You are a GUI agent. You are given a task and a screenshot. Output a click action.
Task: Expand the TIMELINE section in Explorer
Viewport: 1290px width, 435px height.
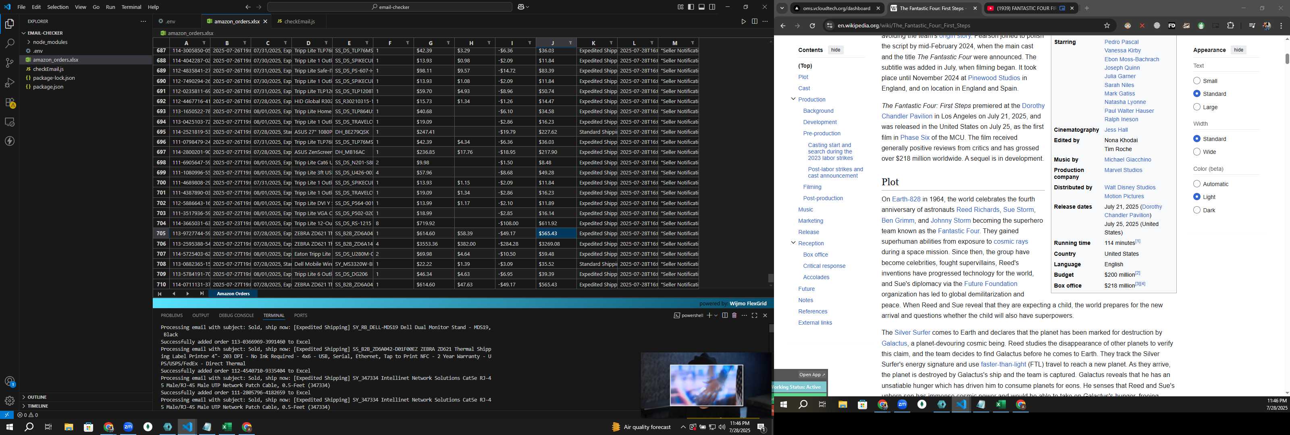click(23, 406)
